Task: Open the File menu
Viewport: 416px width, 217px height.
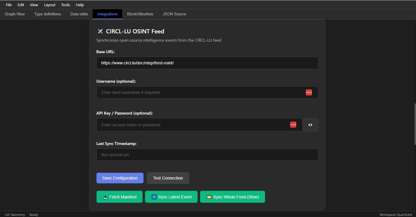Action: coord(9,5)
